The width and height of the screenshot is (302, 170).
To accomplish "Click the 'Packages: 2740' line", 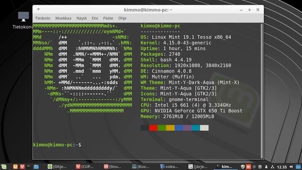I will click(x=160, y=54).
